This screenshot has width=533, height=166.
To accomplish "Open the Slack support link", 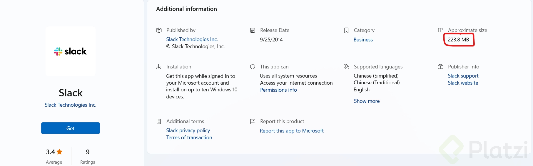I will tap(463, 76).
